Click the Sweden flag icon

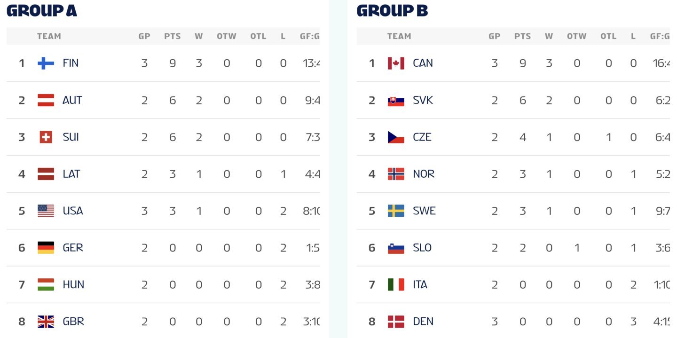396,211
